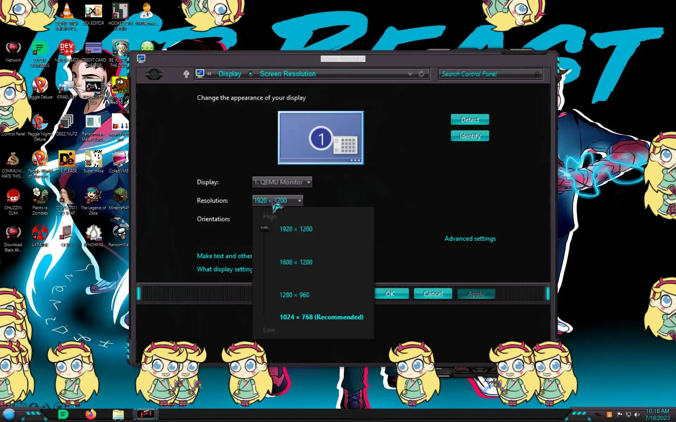The width and height of the screenshot is (676, 422).
Task: Expand the address bar history chevron
Action: point(410,74)
